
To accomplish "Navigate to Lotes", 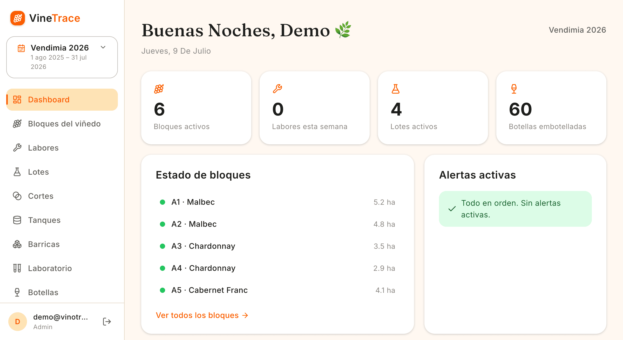I will 62,172.
